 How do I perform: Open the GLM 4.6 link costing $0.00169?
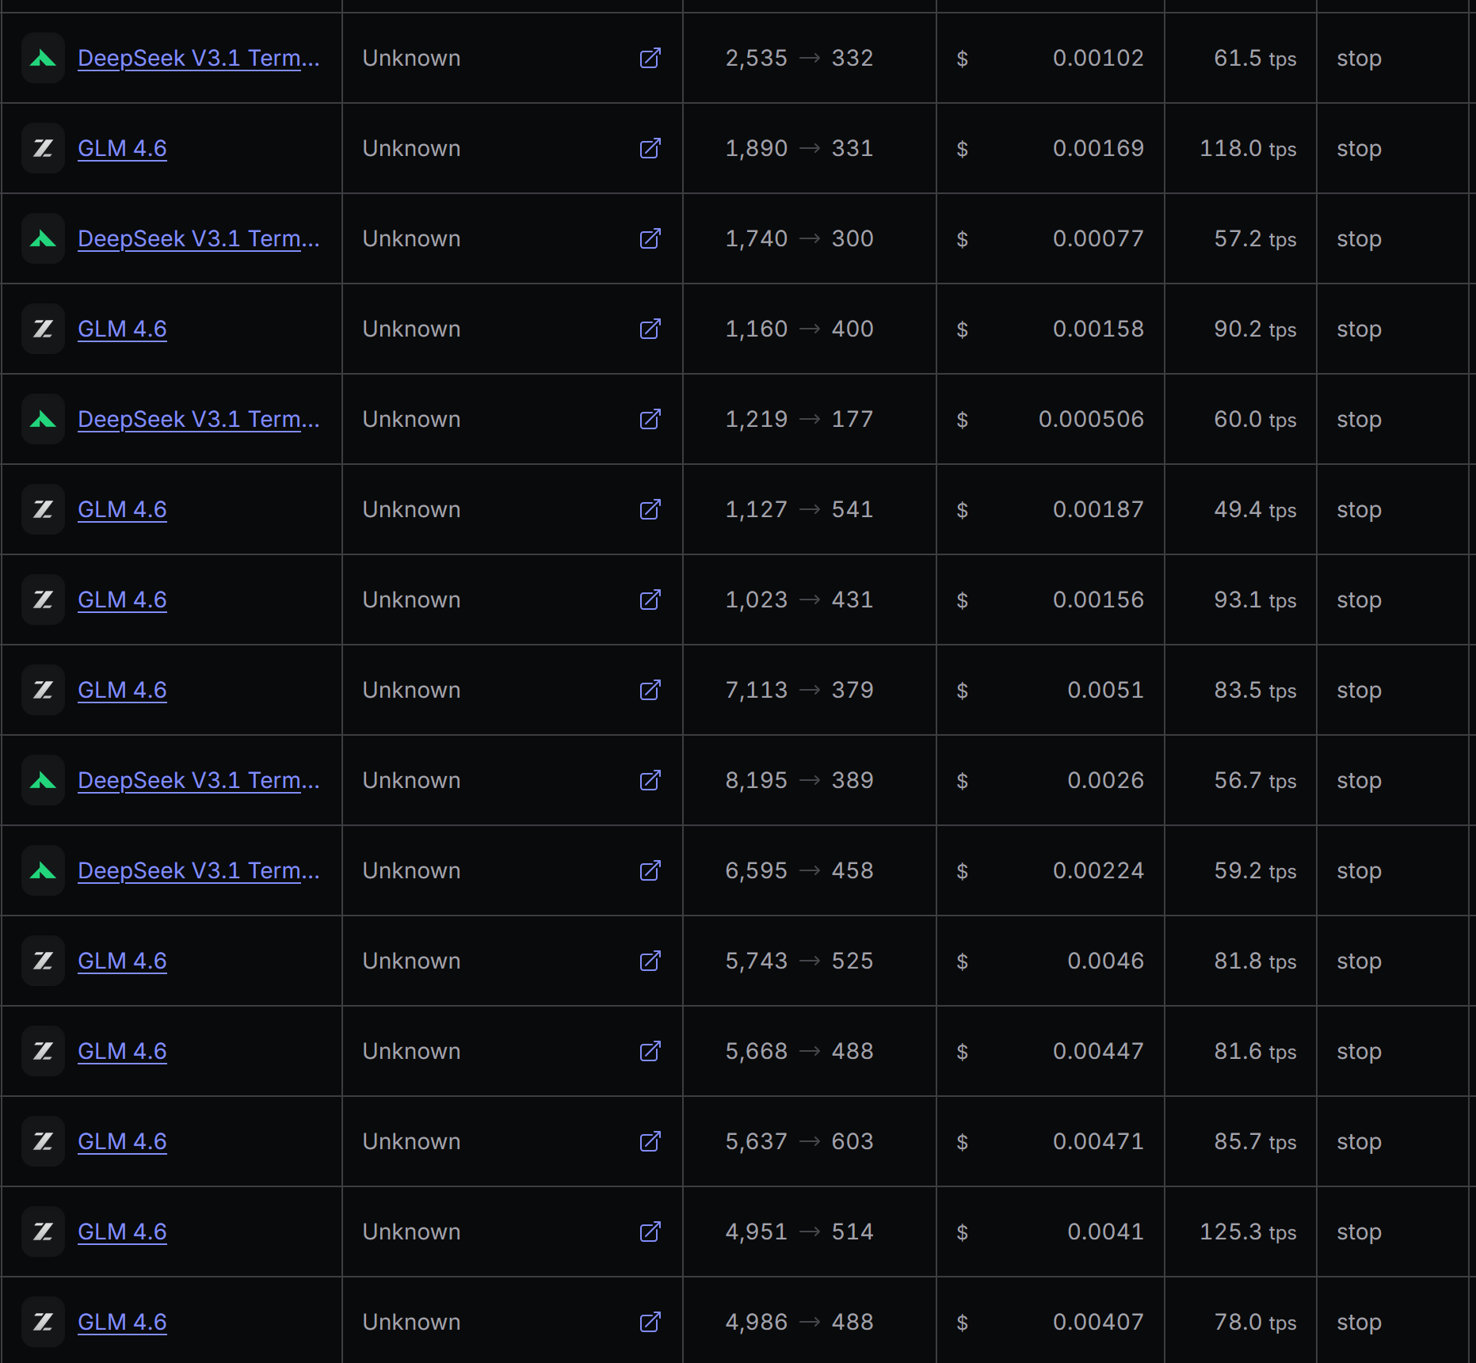tap(122, 149)
